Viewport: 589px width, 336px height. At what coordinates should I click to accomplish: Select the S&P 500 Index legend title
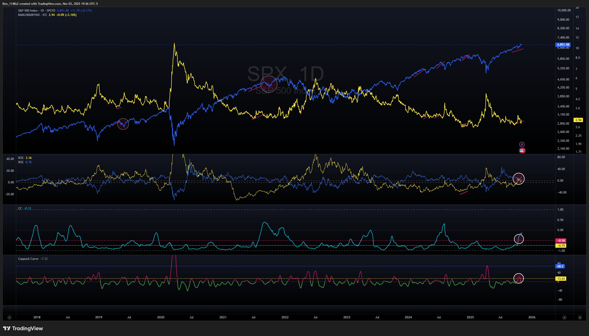coord(28,11)
